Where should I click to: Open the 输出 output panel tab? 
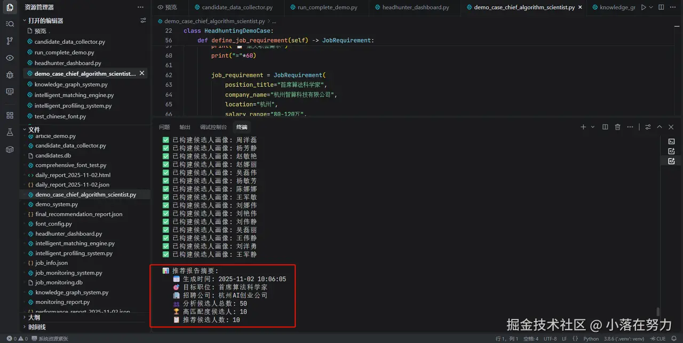[185, 127]
